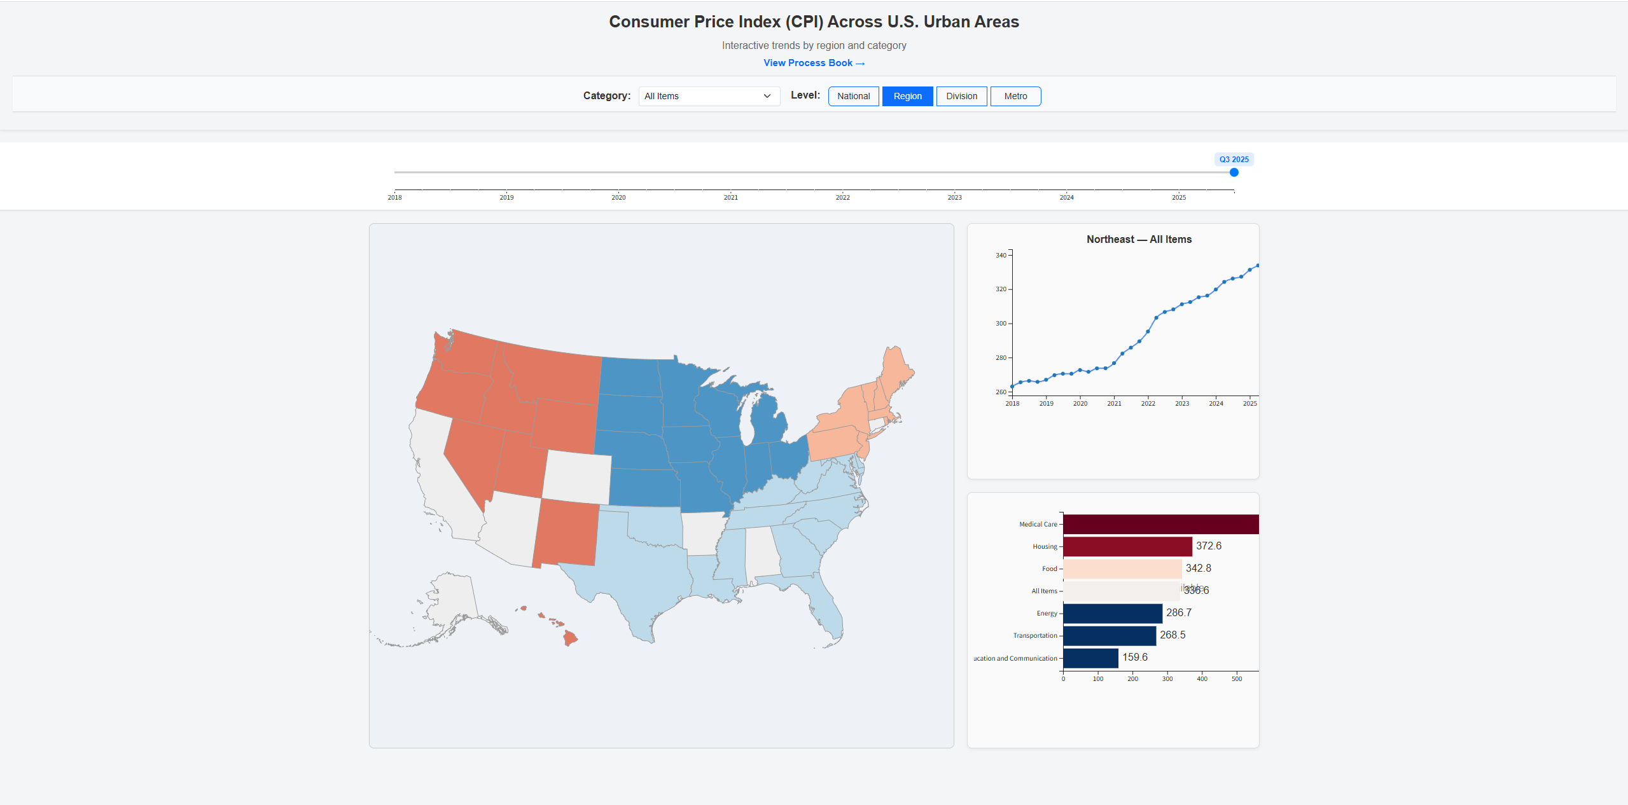Screen dimensions: 1628x805
Task: Click the Transportation bar labeled 268.5
Action: (1109, 636)
